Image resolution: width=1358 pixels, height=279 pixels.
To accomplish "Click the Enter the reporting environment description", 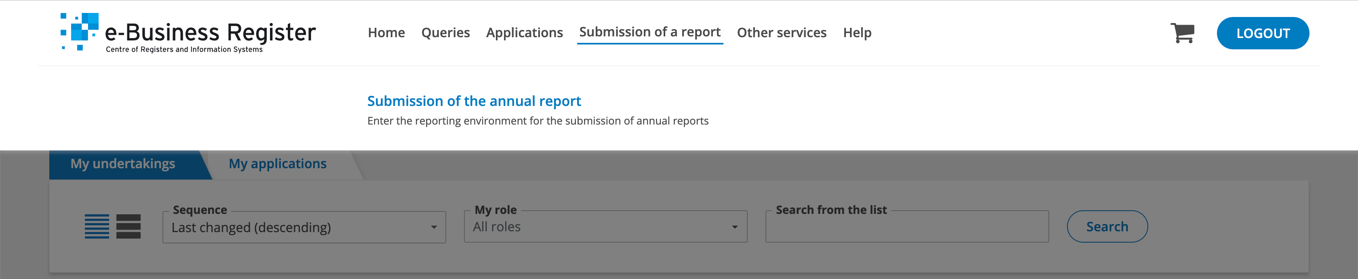I will click(538, 121).
